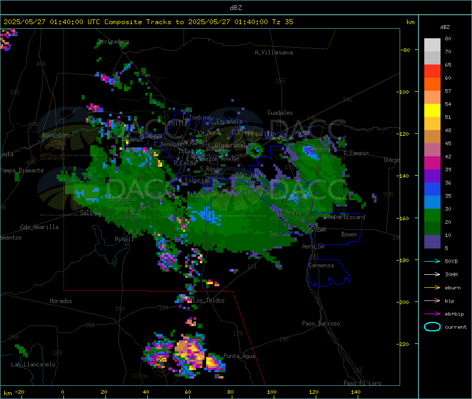472x399 pixels.
Task: Click the Los_Toldos map label
Action: click(209, 300)
